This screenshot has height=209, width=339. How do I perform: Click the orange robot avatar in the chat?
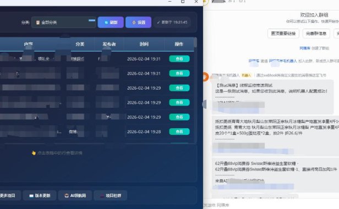click(205, 77)
